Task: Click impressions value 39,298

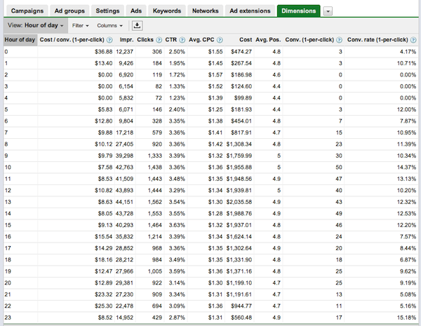Action: coord(124,156)
